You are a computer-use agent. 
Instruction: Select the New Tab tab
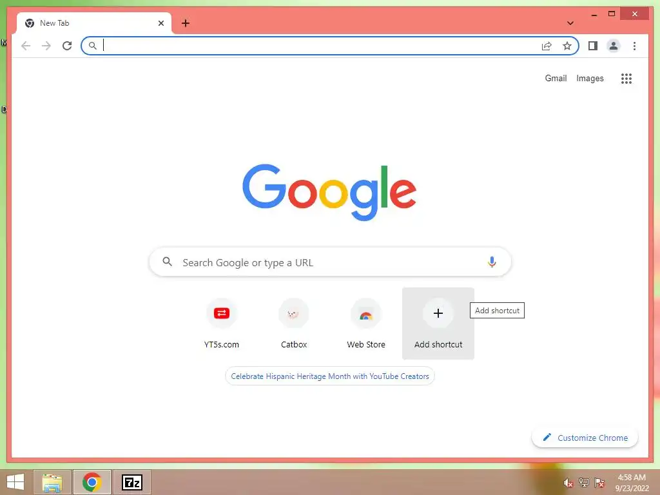tap(94, 23)
